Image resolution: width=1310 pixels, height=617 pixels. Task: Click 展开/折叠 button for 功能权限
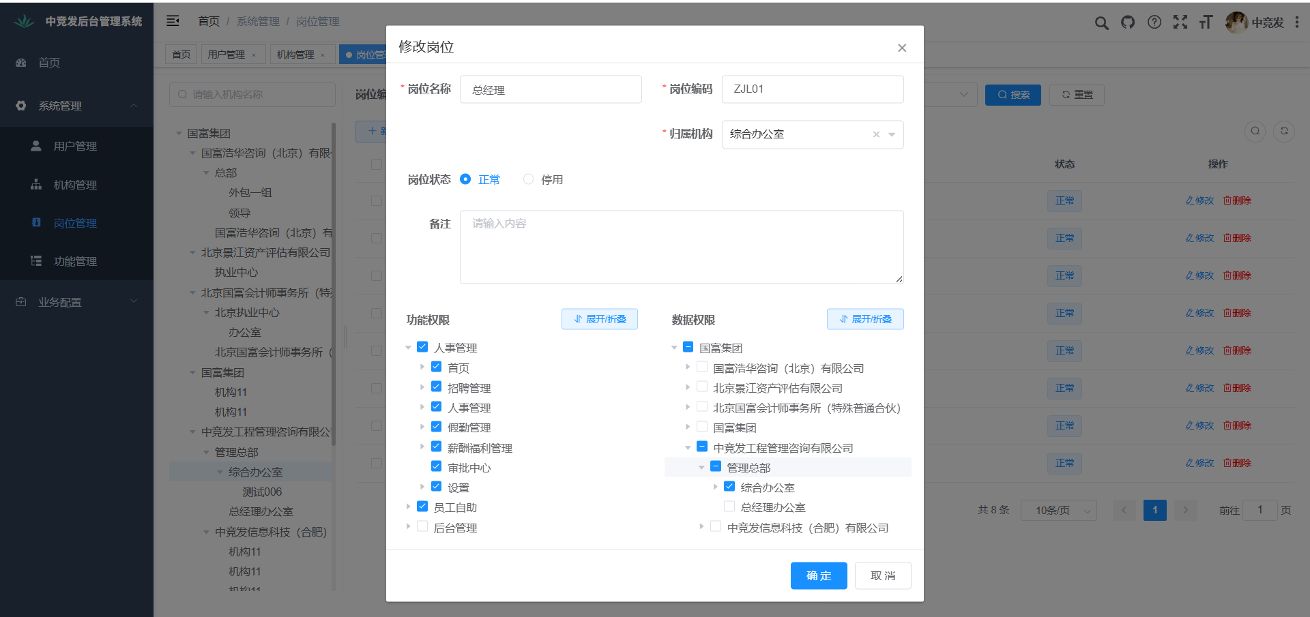click(599, 319)
